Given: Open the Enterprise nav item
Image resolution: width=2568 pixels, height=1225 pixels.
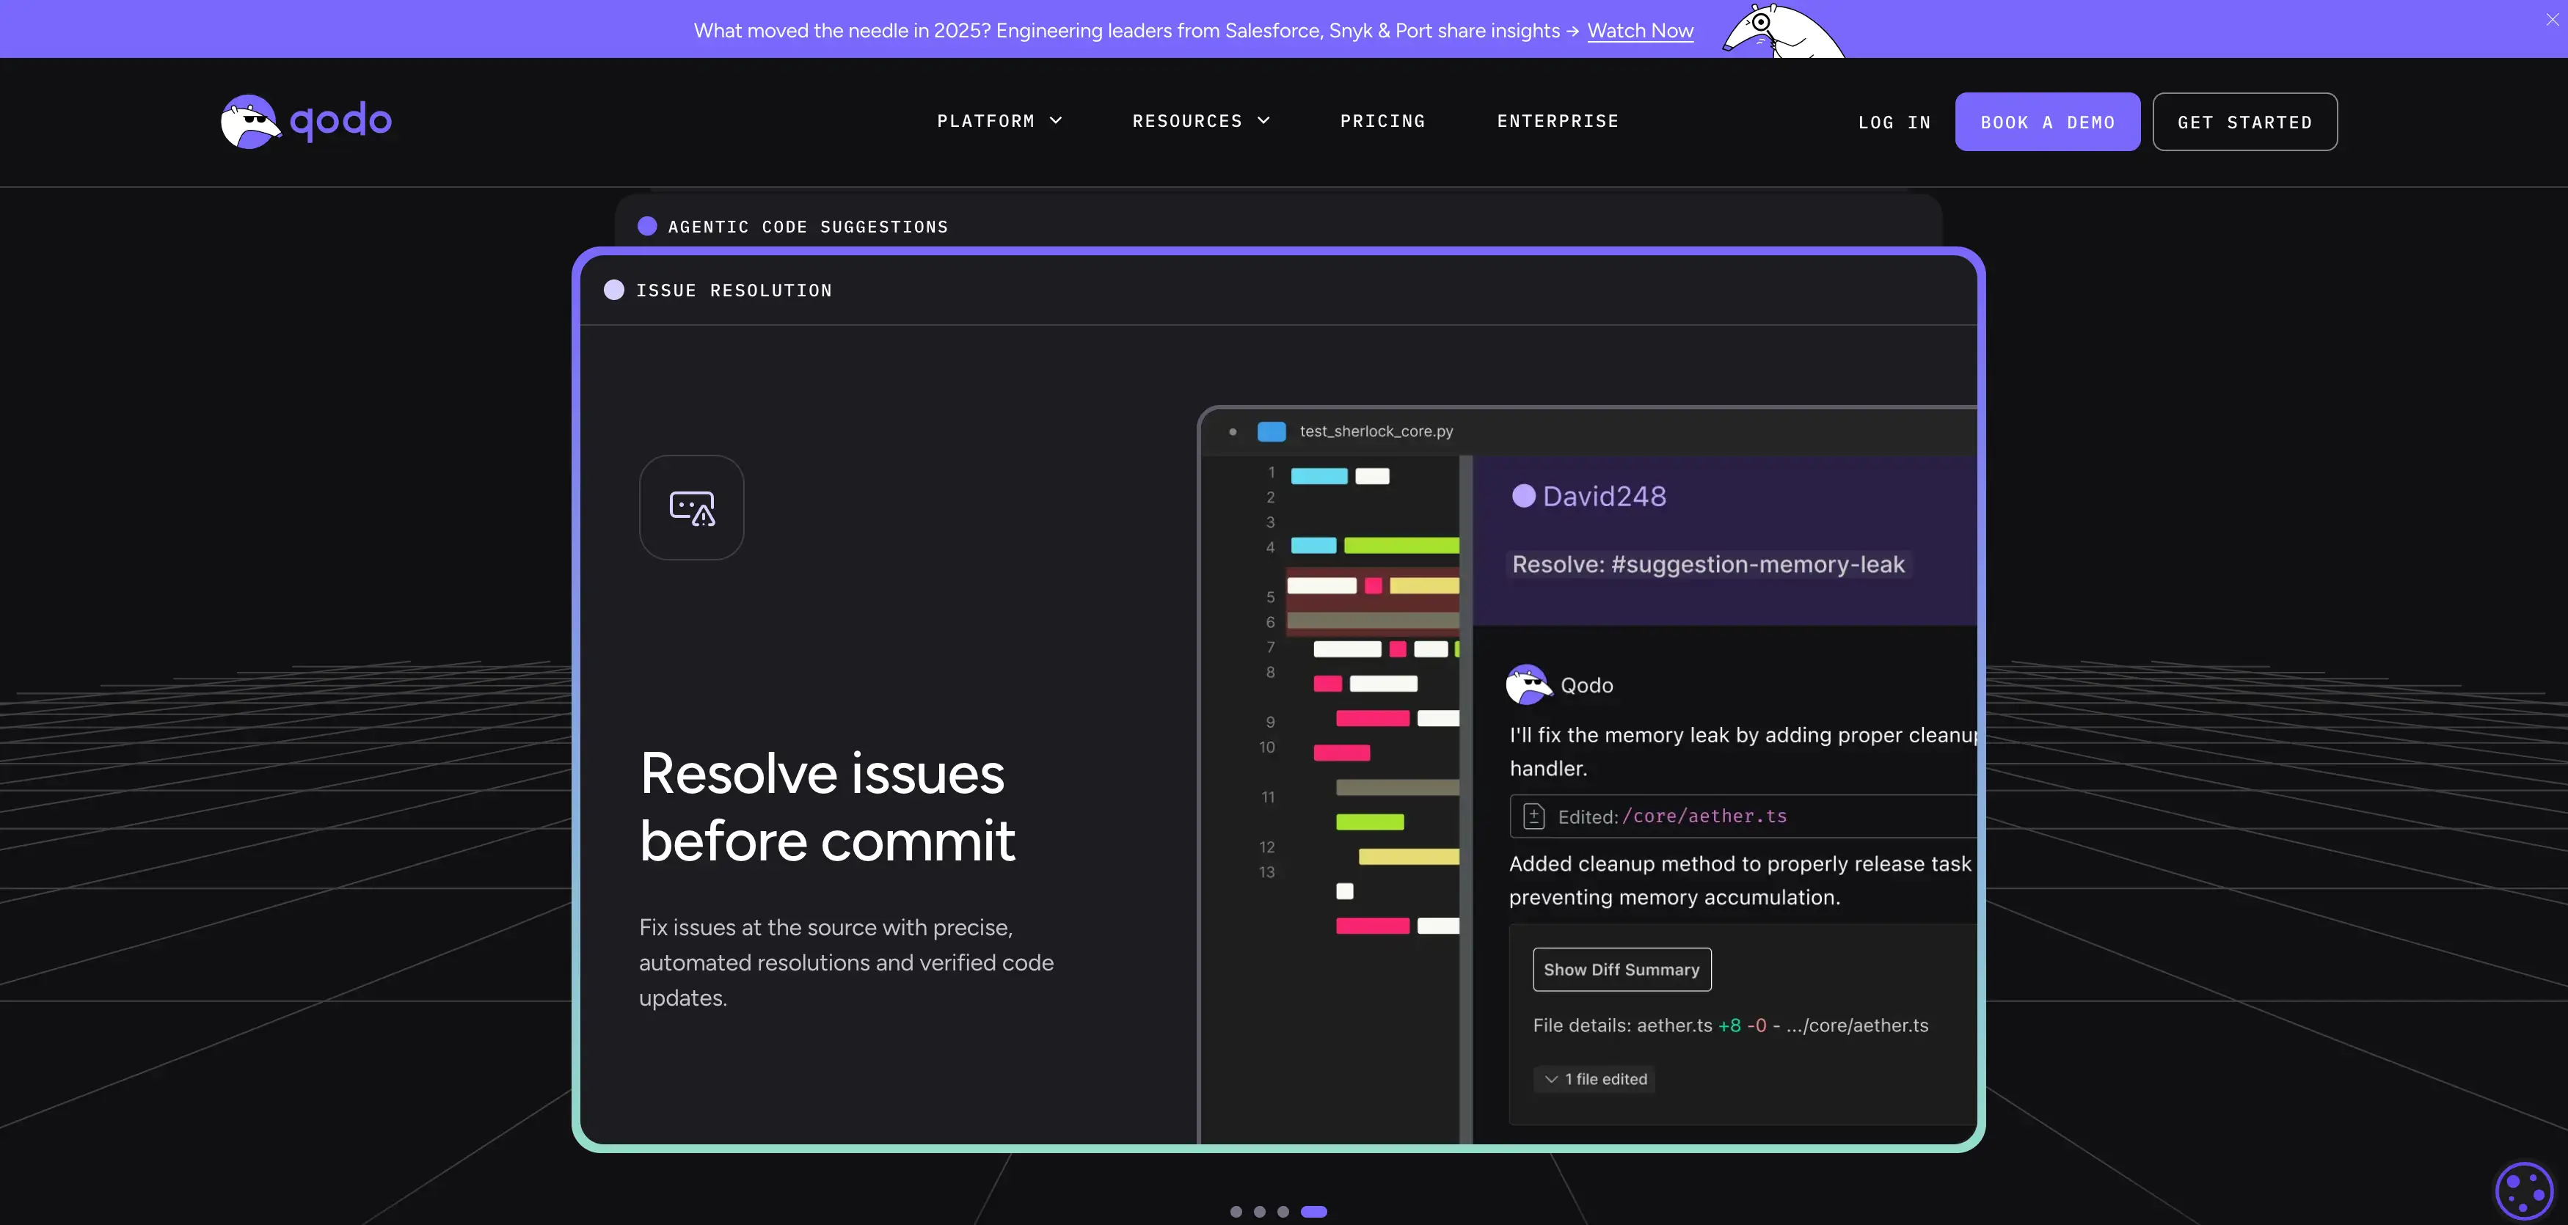Looking at the screenshot, I should pyautogui.click(x=1557, y=122).
